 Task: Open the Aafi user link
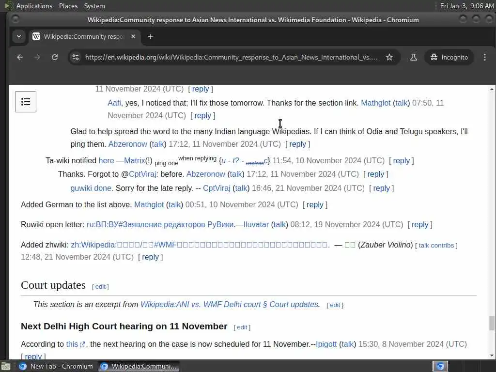114,103
